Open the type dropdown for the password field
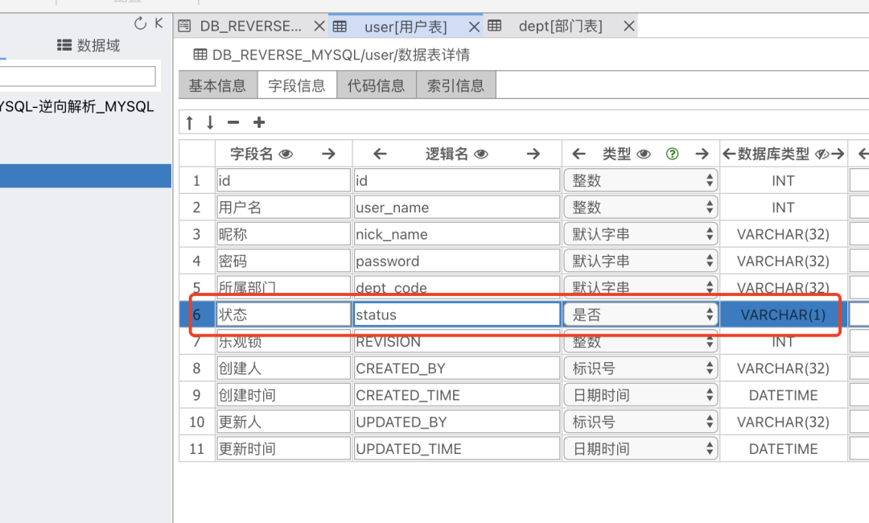Viewport: 869px width, 523px height. tap(710, 261)
